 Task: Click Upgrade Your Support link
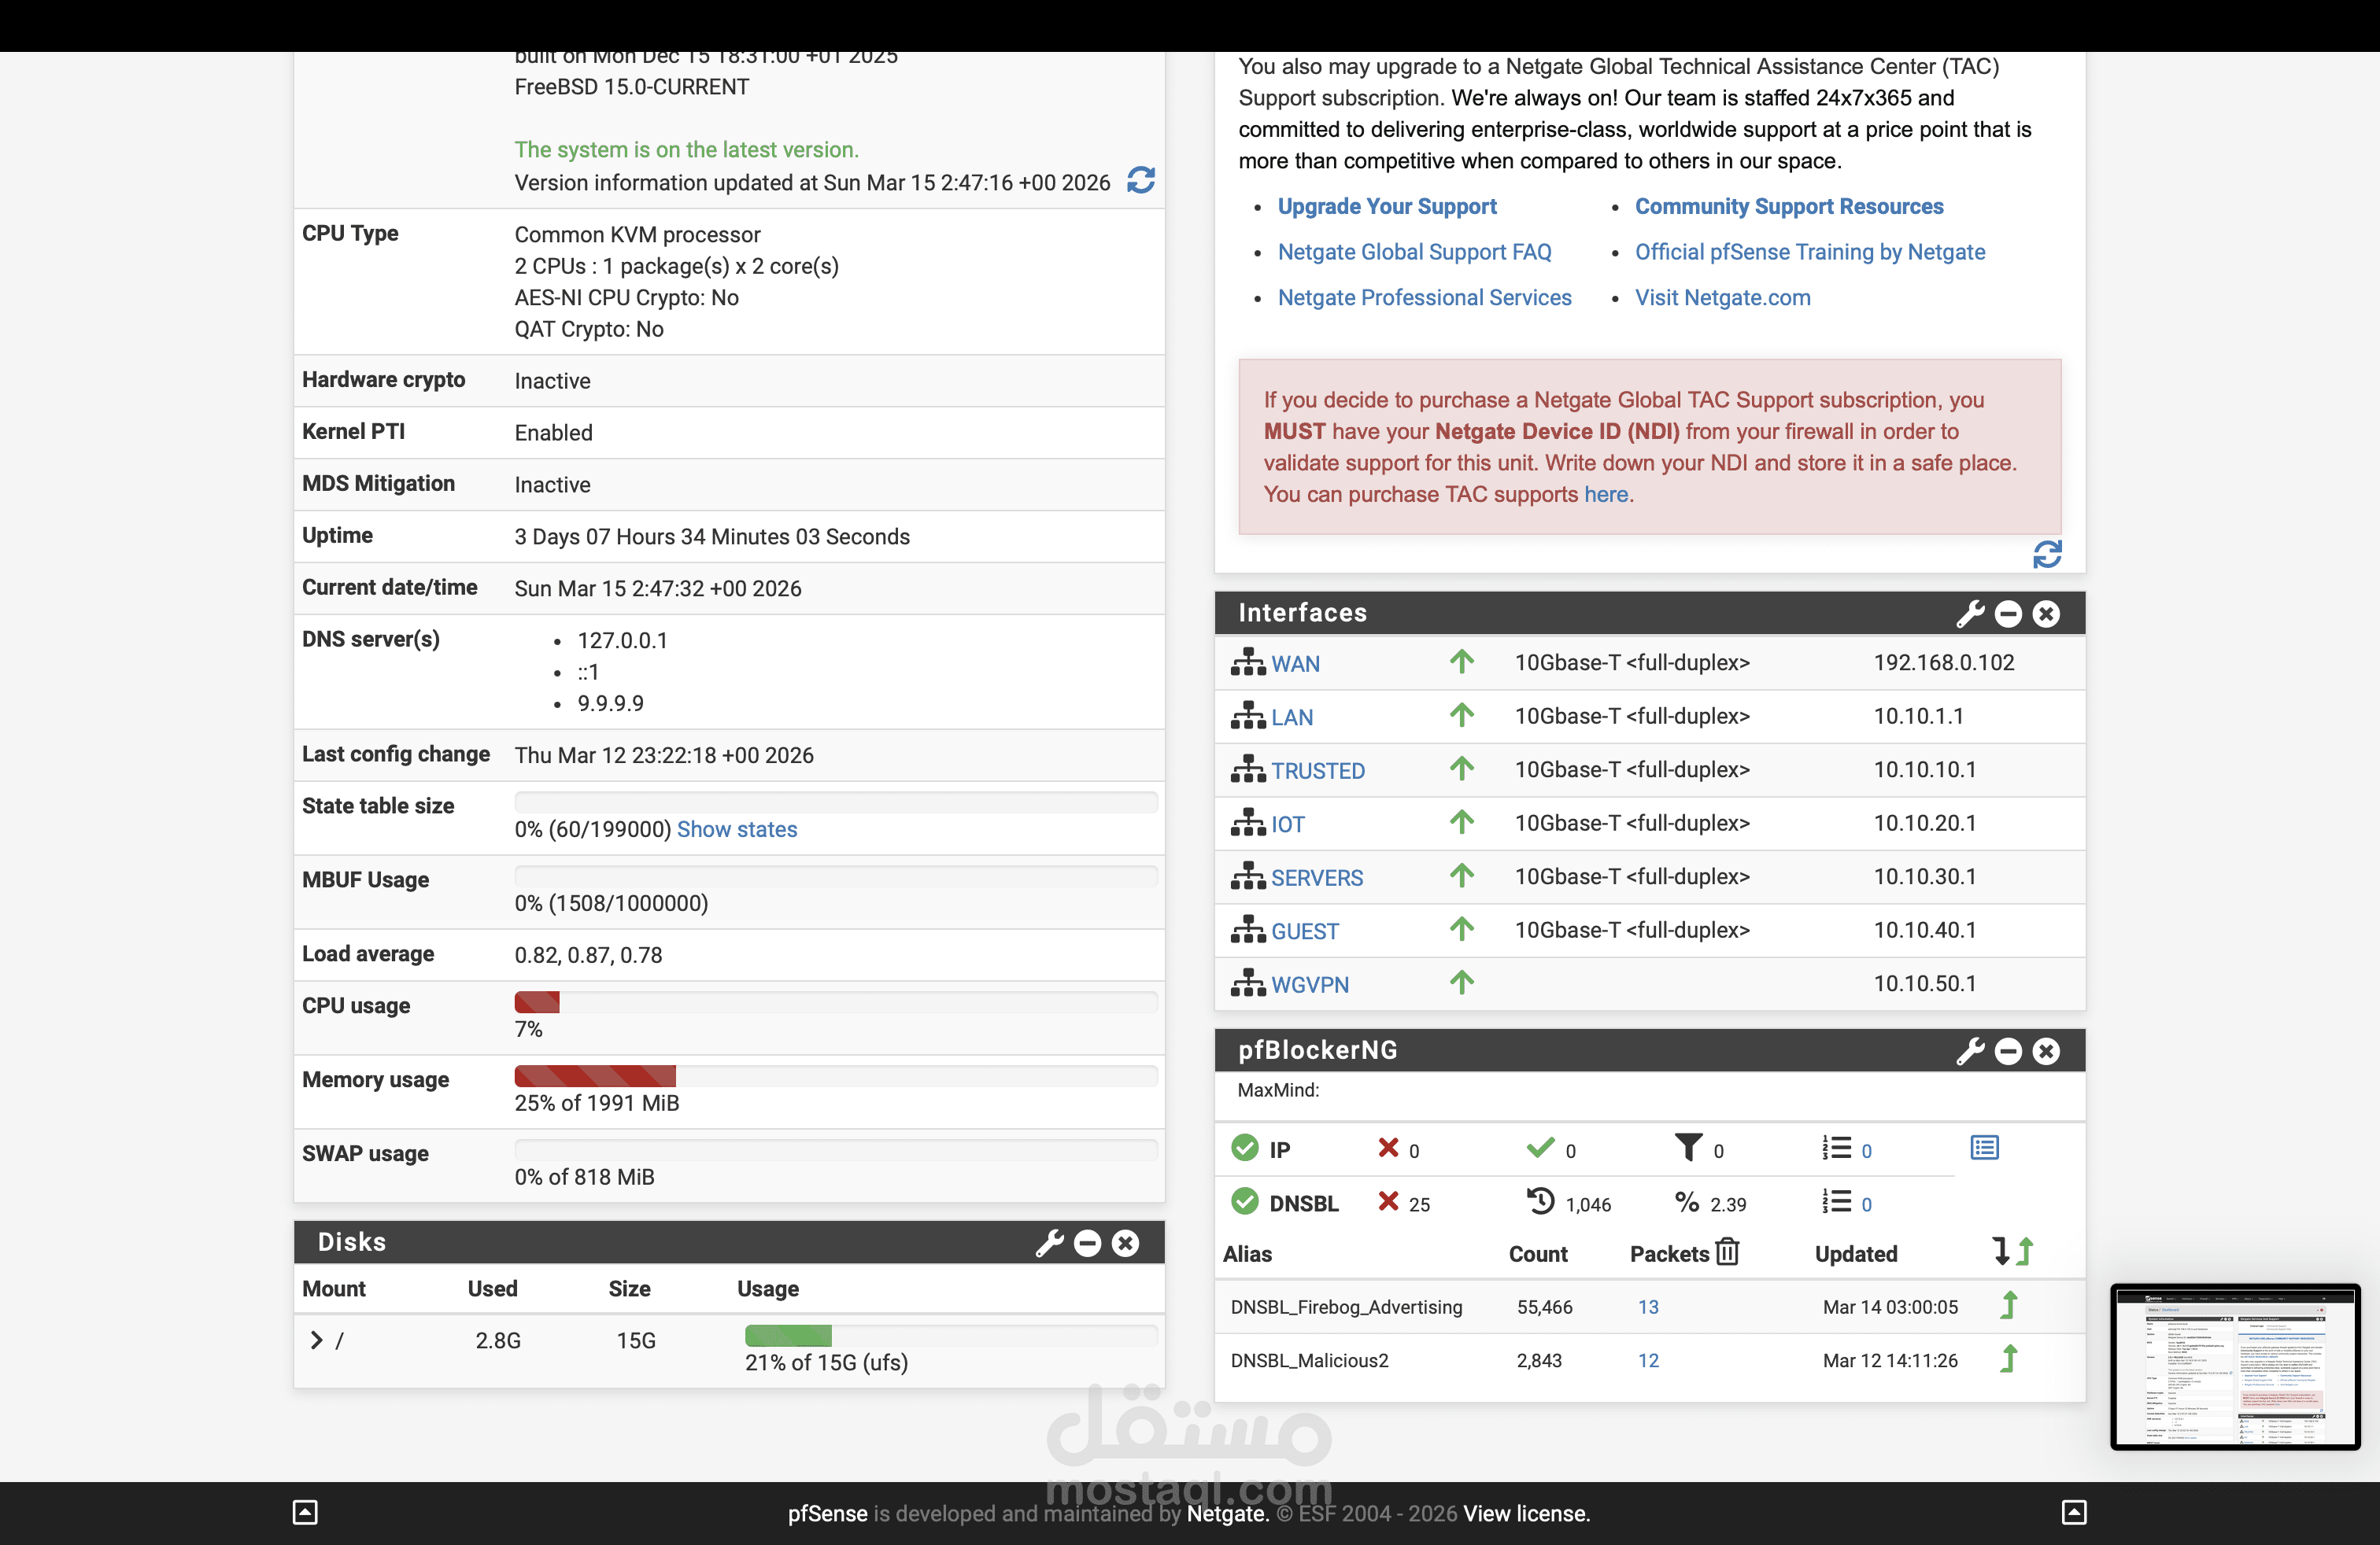click(x=1387, y=207)
